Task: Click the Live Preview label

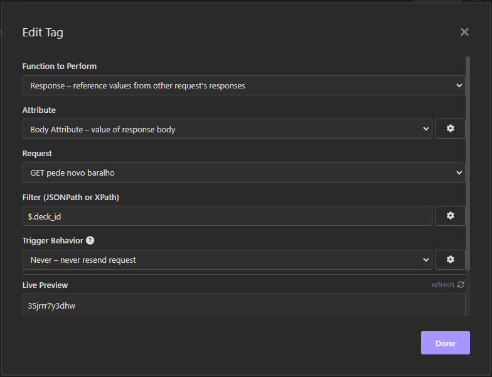Action: (x=45, y=285)
